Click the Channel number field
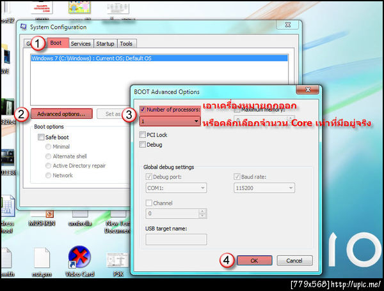The width and height of the screenshot is (384, 291). (173, 213)
